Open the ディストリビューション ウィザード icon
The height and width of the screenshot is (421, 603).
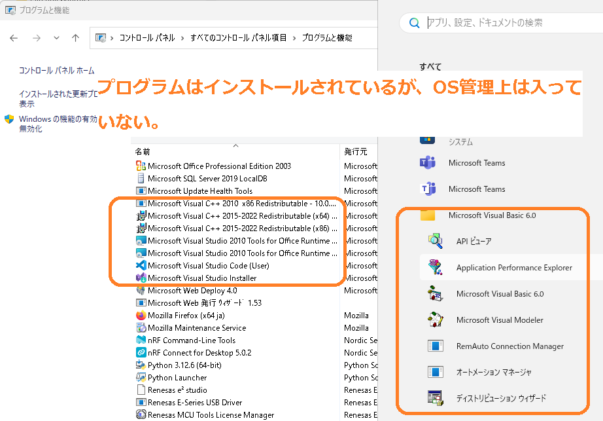coord(436,398)
